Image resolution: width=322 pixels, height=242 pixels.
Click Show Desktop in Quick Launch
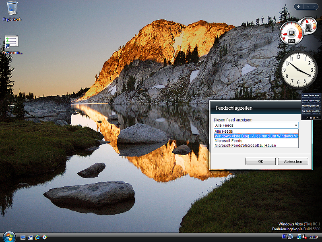click(x=23, y=237)
